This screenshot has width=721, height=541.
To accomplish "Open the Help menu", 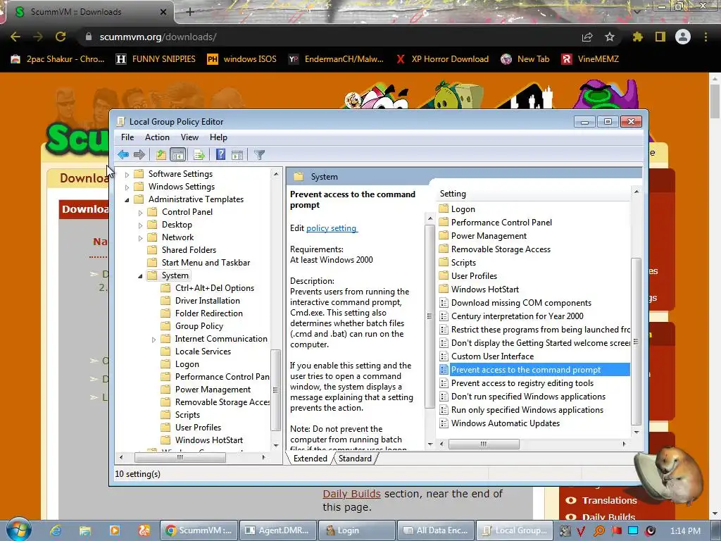I will pyautogui.click(x=218, y=137).
